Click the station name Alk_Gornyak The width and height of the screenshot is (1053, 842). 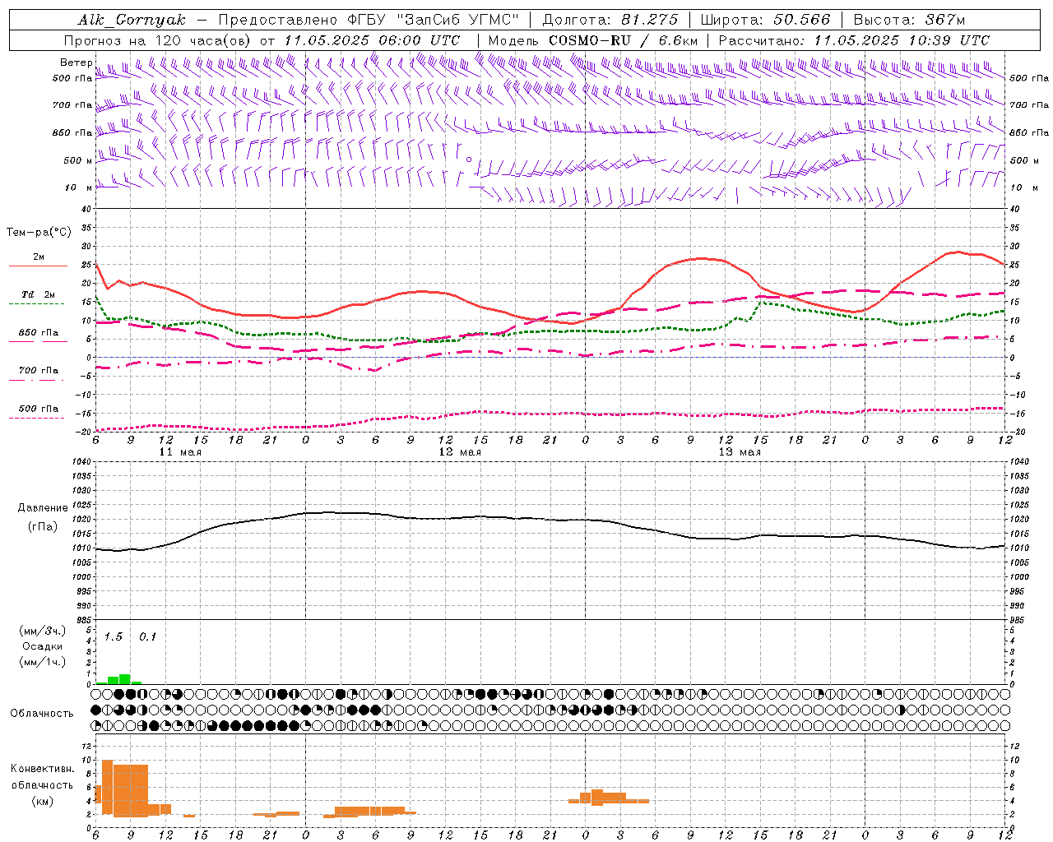pyautogui.click(x=132, y=20)
